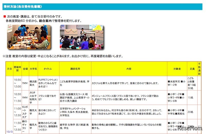Select the "タイトル" column header
206x134 pixels.
click(x=49, y=69)
